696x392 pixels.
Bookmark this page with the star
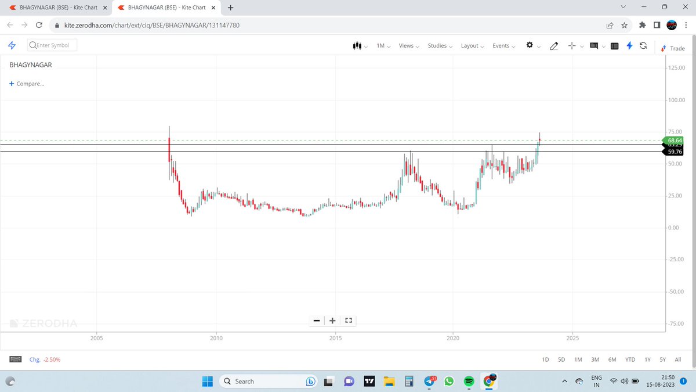[624, 26]
